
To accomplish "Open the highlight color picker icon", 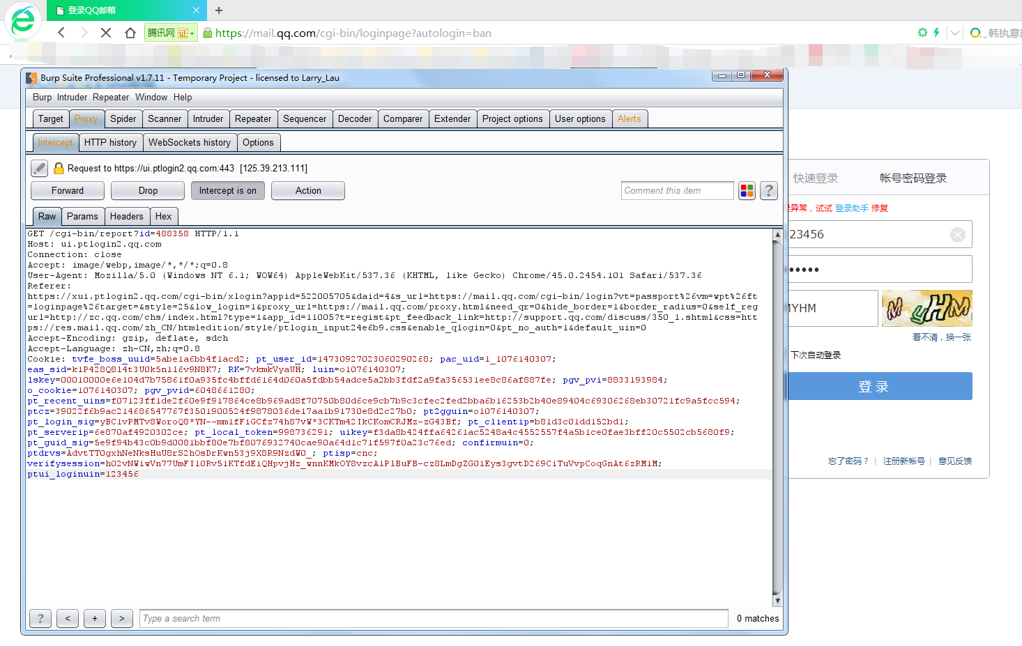I will pyautogui.click(x=747, y=190).
